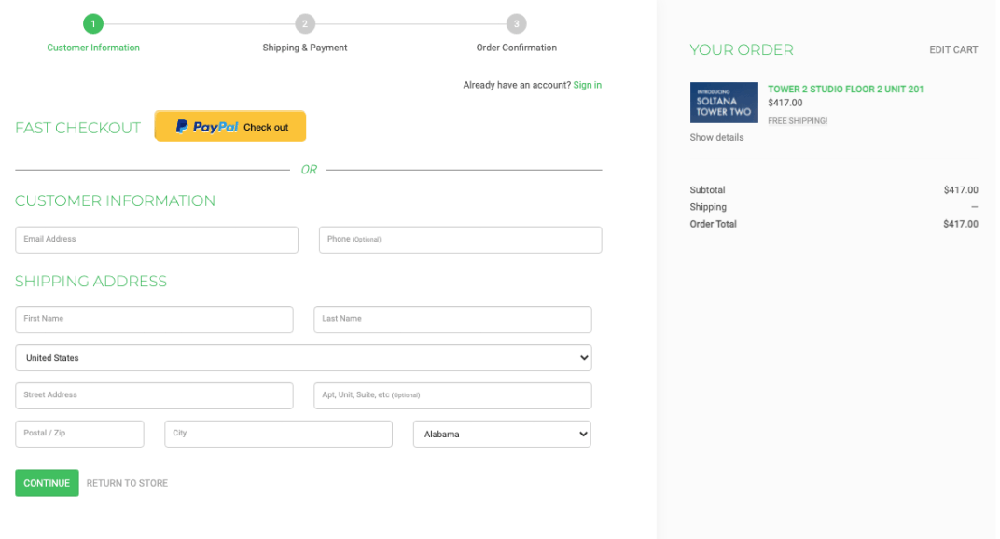Click the Customer Information step label
This screenshot has width=1000, height=539.
(x=93, y=48)
